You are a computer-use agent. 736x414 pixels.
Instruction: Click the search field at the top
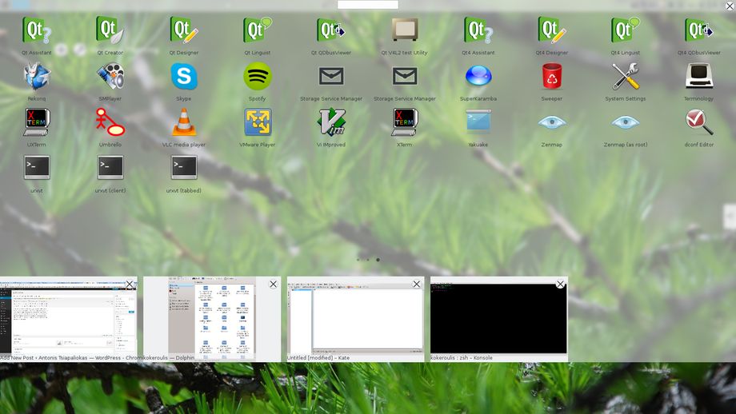(367, 5)
